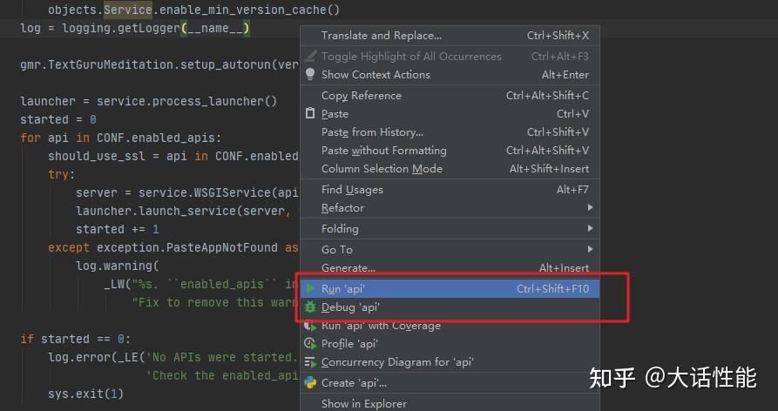Click the Concurrency Diagram icon
The image size is (778, 411).
(311, 362)
